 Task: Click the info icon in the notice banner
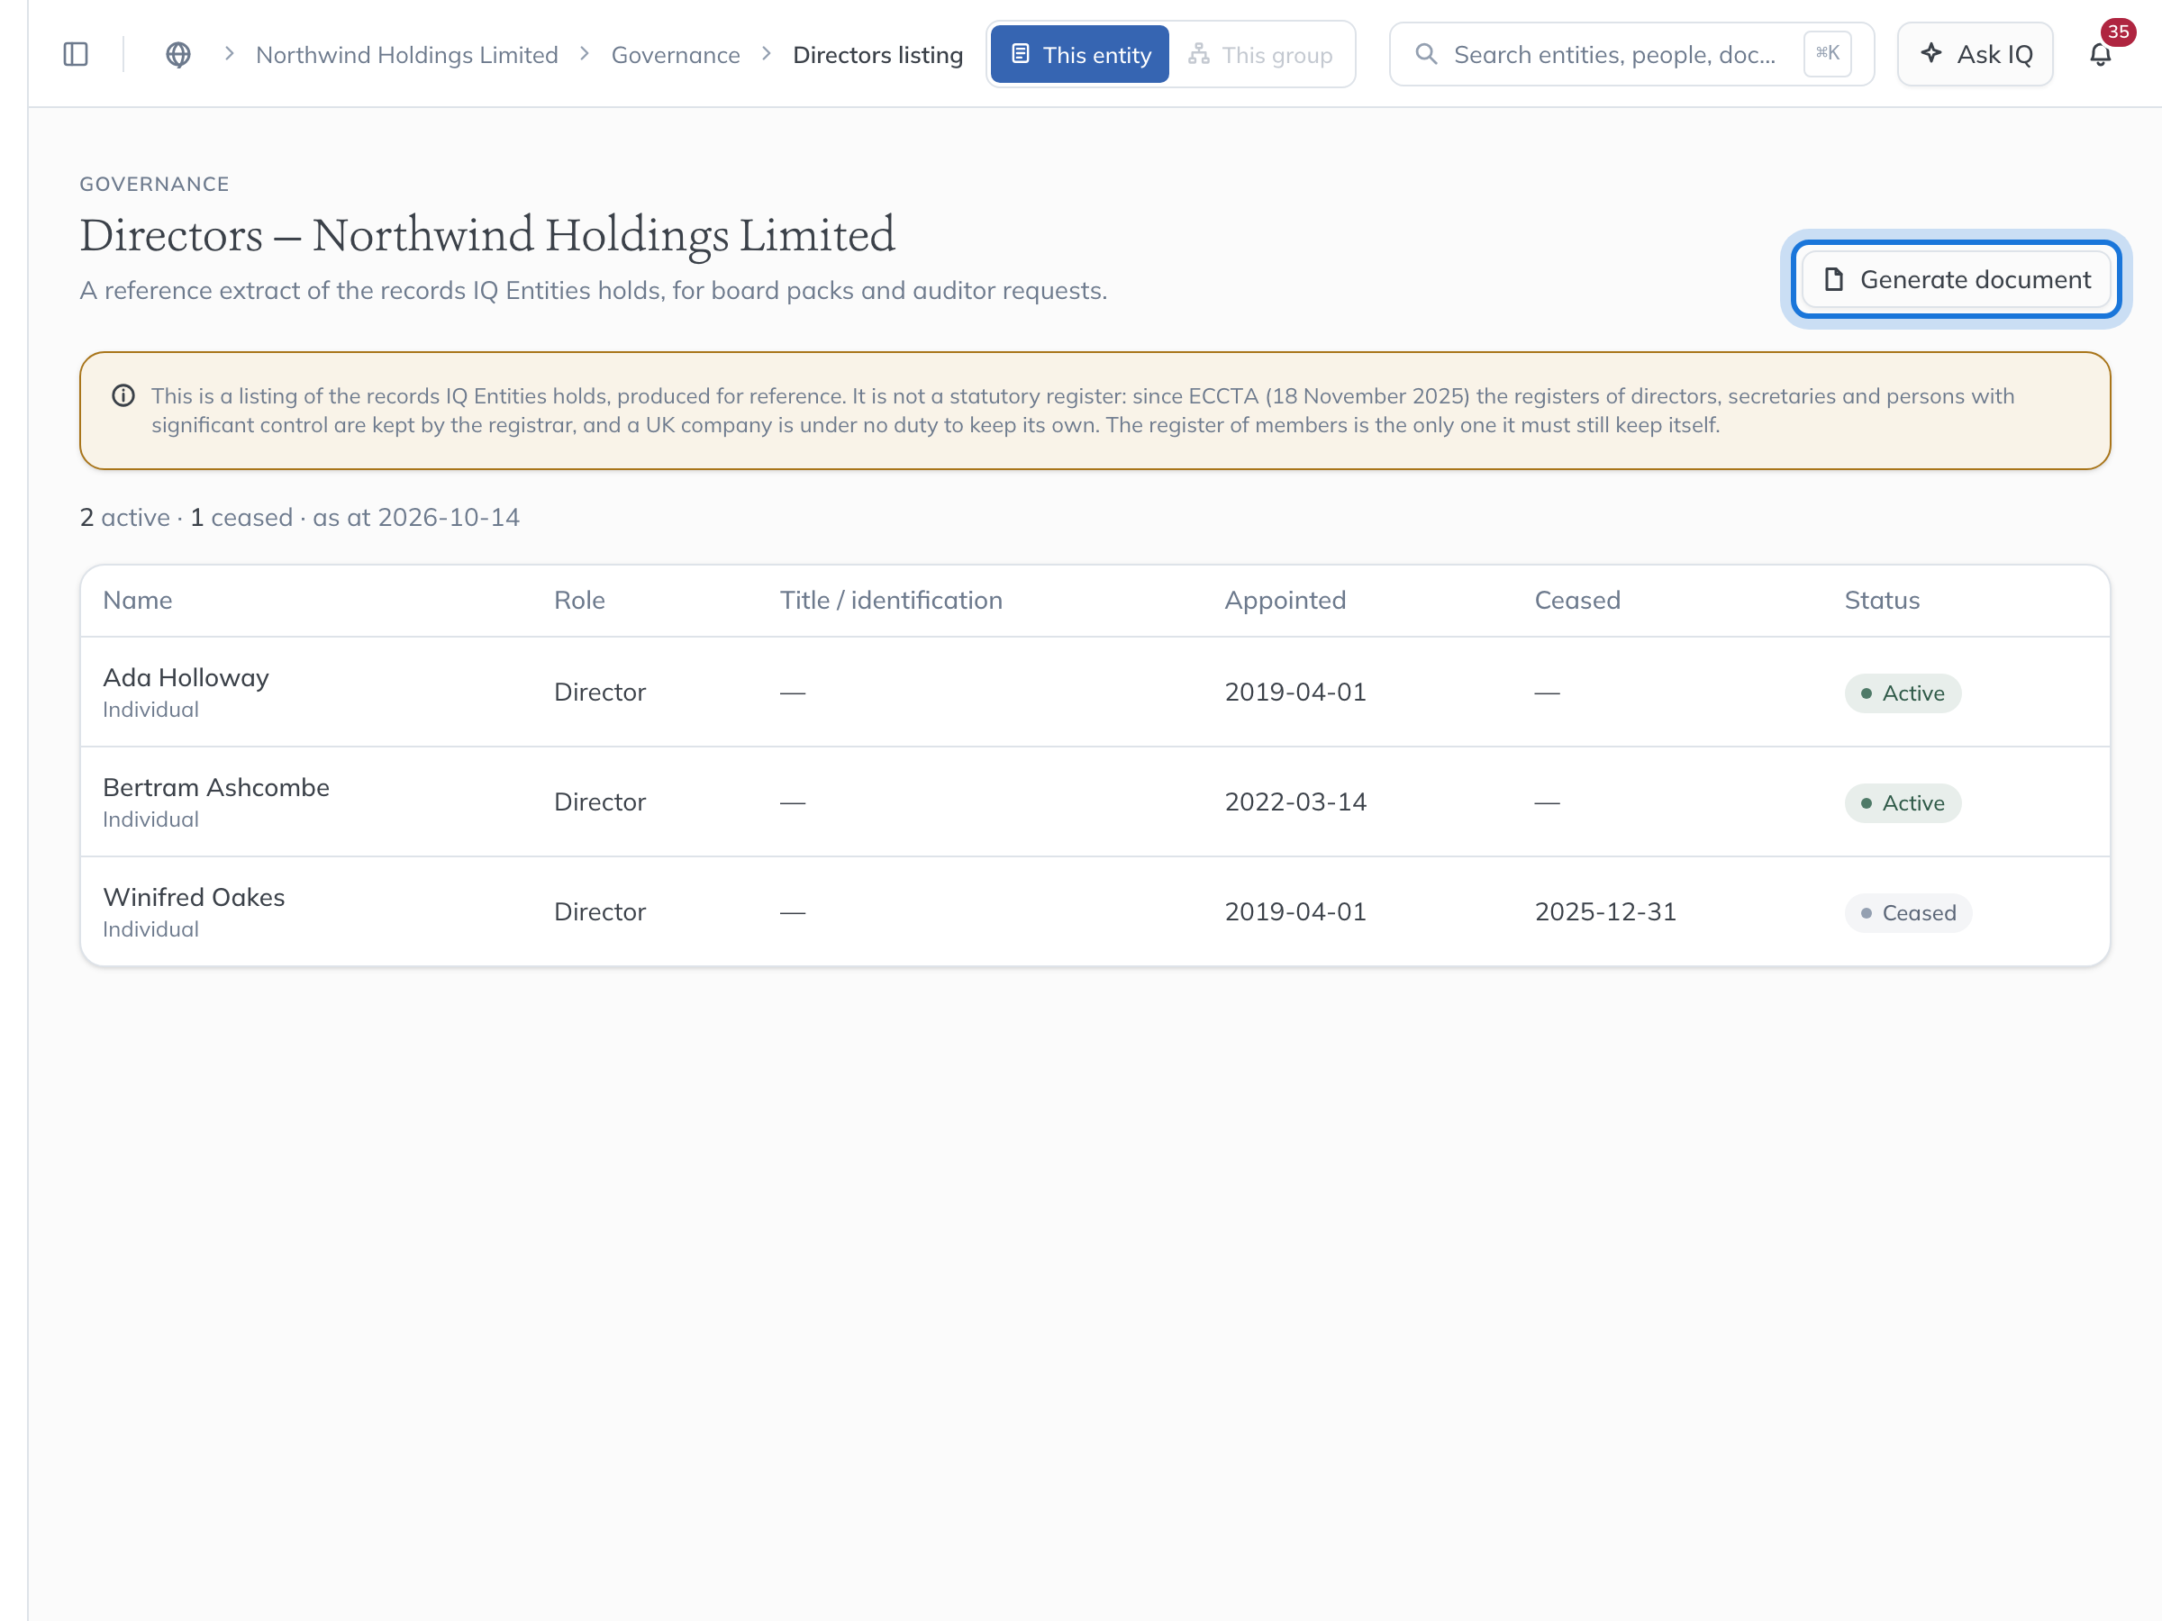point(123,395)
